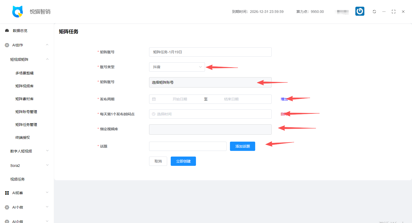Open 矩阵账号管理 in the sidebar
This screenshot has height=223, width=412.
(26, 112)
